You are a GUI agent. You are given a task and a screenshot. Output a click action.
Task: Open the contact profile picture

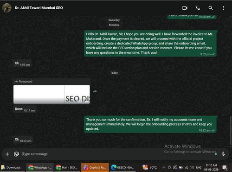(7, 8)
